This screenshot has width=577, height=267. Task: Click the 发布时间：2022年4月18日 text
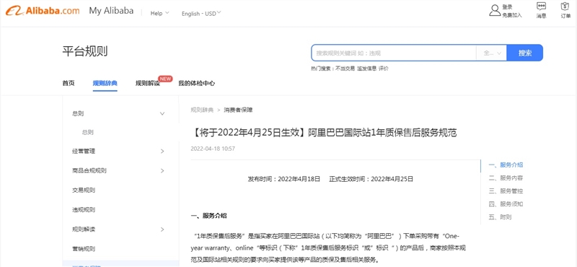(x=284, y=180)
